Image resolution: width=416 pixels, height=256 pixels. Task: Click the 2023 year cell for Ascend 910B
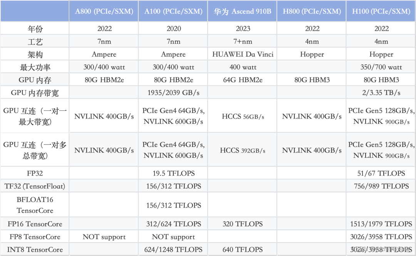point(243,28)
